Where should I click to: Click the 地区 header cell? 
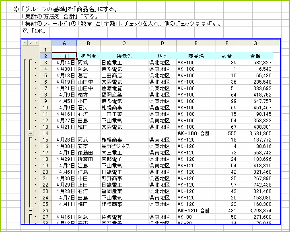click(162, 56)
